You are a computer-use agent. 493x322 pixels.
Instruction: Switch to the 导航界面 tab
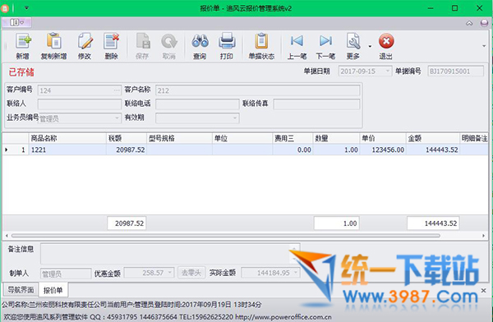click(21, 290)
